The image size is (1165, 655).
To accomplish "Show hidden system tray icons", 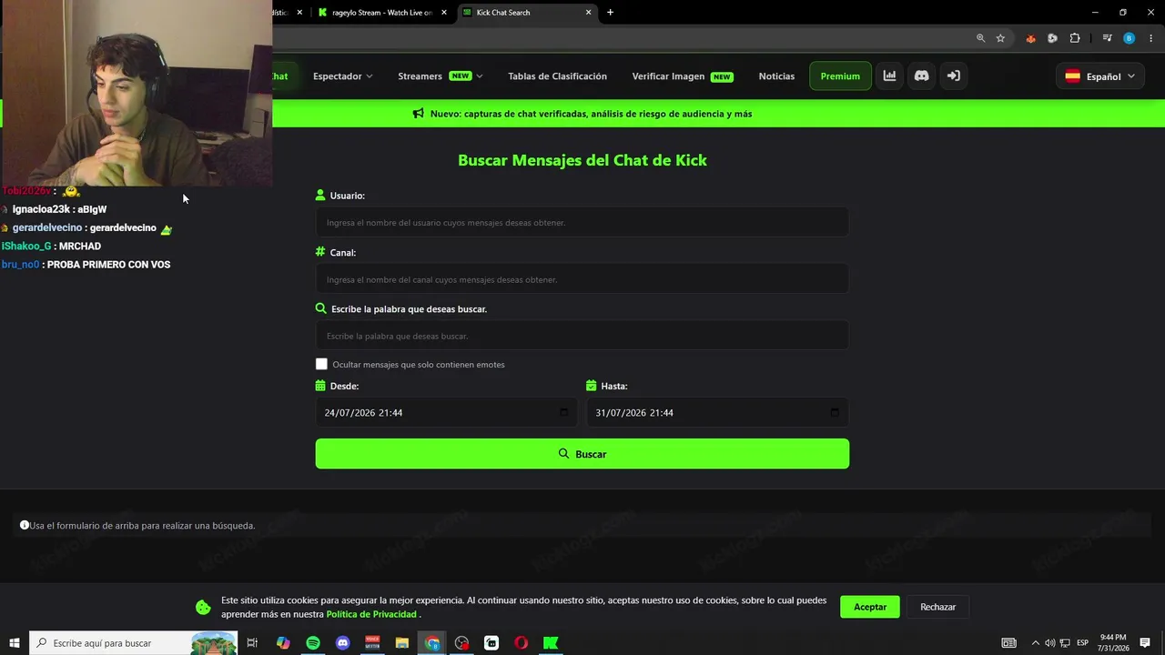I will point(1035,643).
